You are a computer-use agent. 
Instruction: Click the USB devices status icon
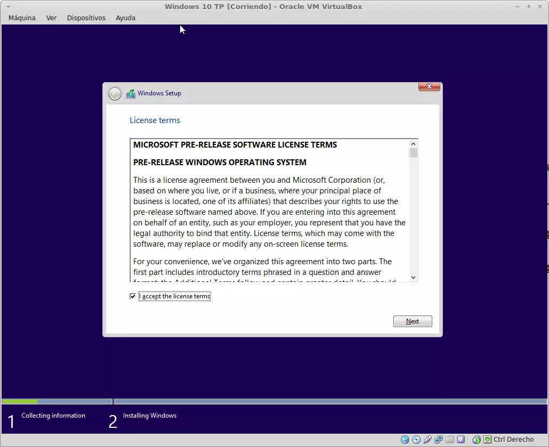(427, 440)
